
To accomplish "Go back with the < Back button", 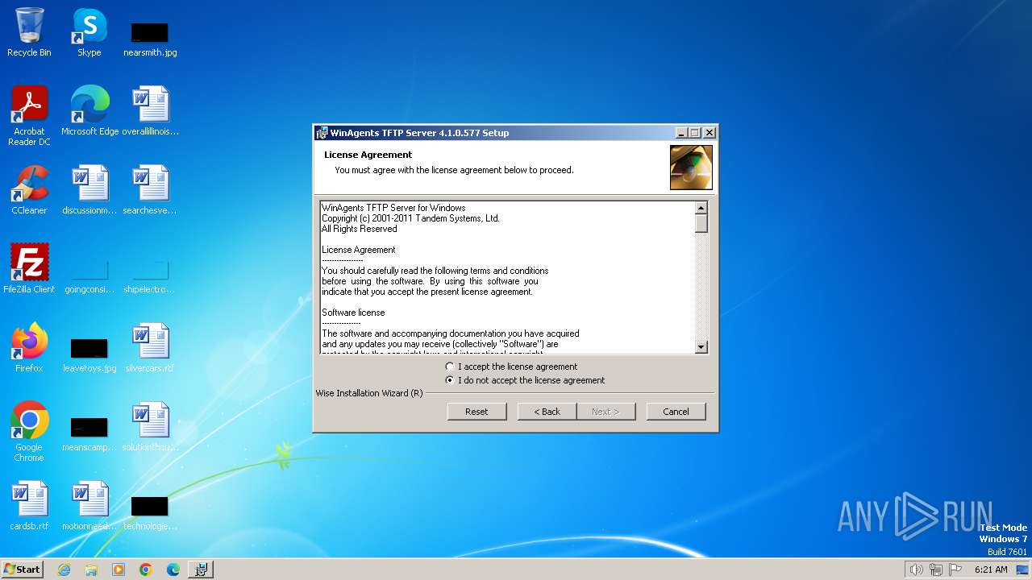I will [547, 412].
